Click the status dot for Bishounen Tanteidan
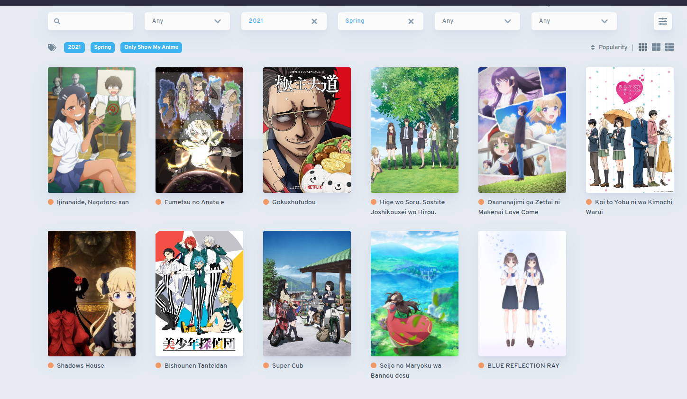 158,365
